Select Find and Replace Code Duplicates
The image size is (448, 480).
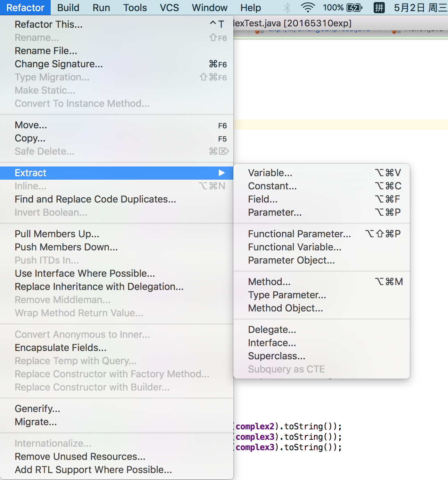[95, 199]
